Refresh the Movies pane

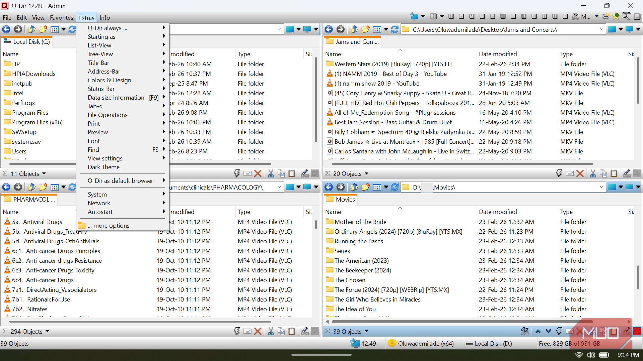[395, 187]
